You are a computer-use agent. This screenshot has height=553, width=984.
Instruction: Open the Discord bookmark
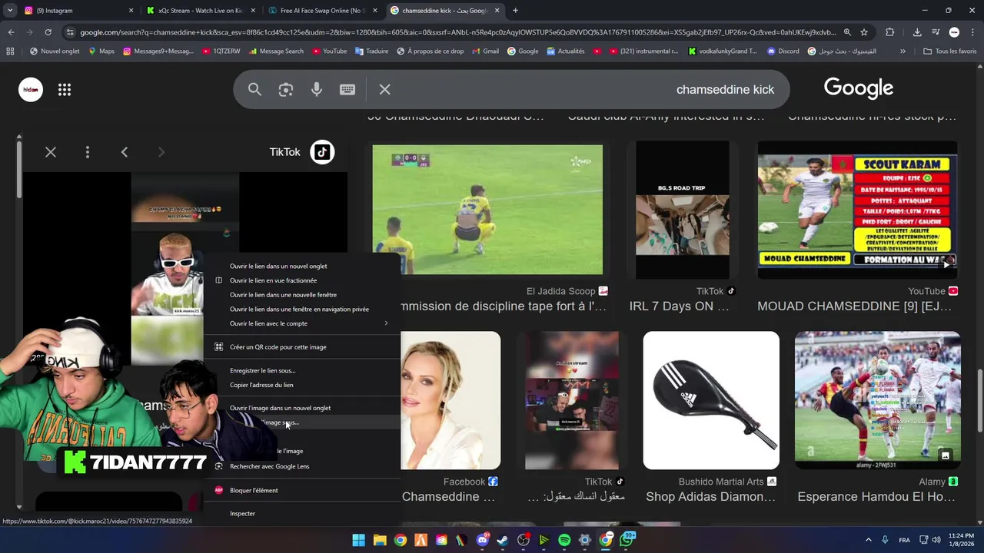[x=783, y=51]
